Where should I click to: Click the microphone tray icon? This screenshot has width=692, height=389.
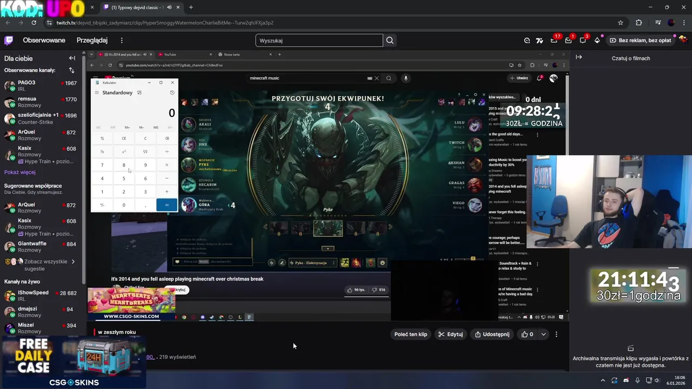637,380
